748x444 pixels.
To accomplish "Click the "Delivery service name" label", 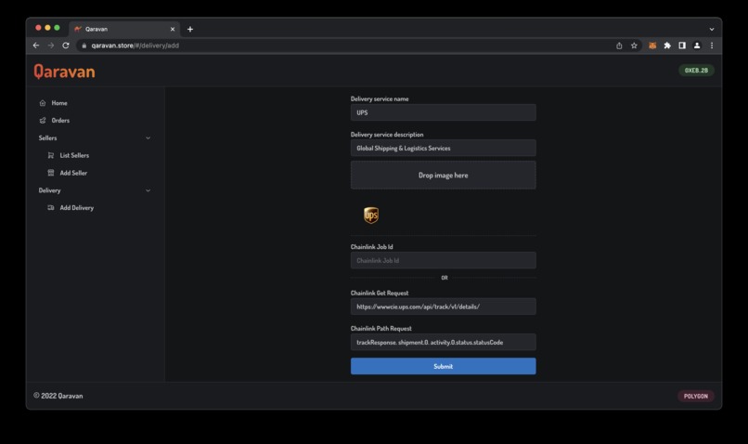I will click(380, 98).
